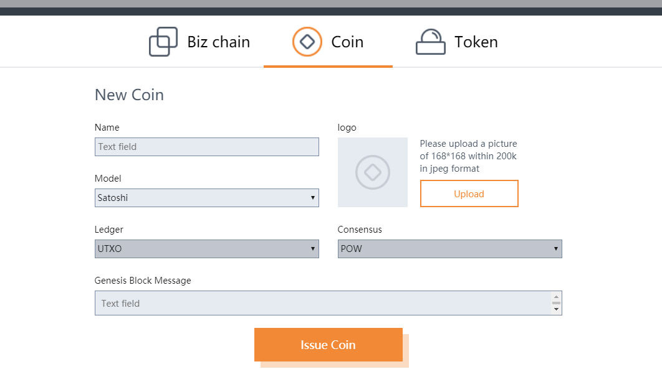The image size is (662, 387).
Task: Click the Issue Coin button
Action: coord(328,345)
